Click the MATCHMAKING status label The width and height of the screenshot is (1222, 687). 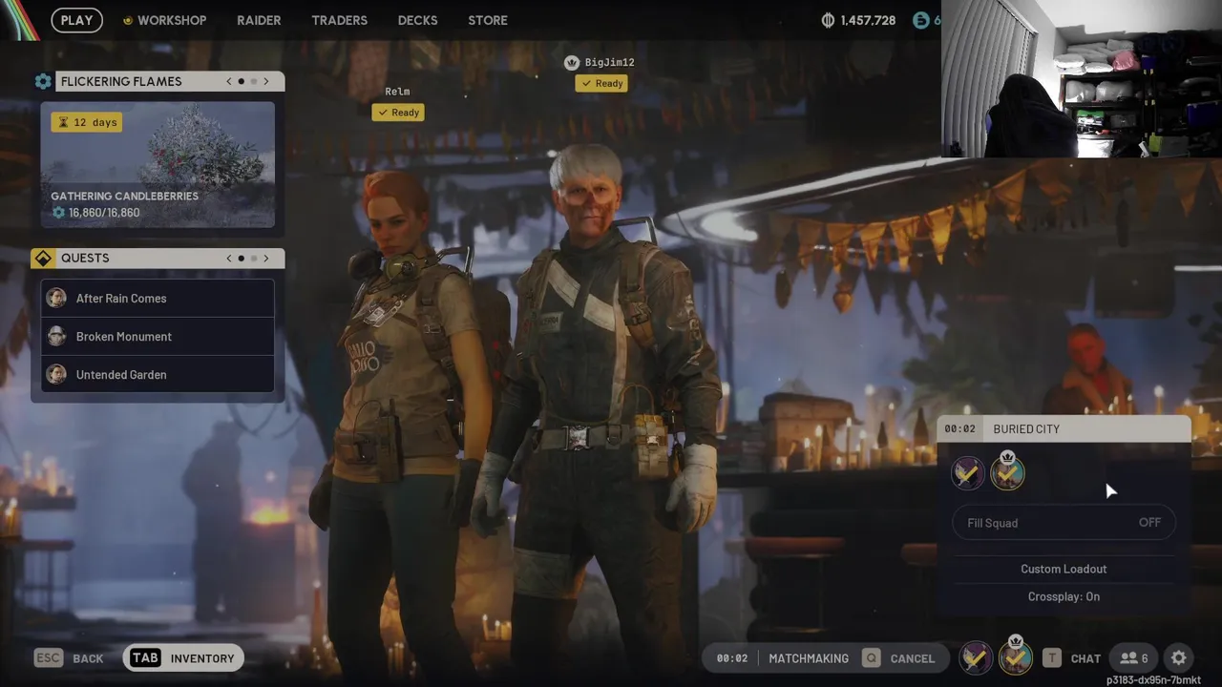pos(809,658)
